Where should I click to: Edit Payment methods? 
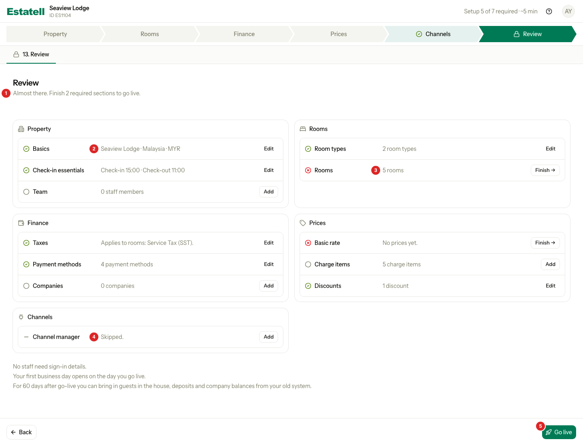tap(269, 264)
